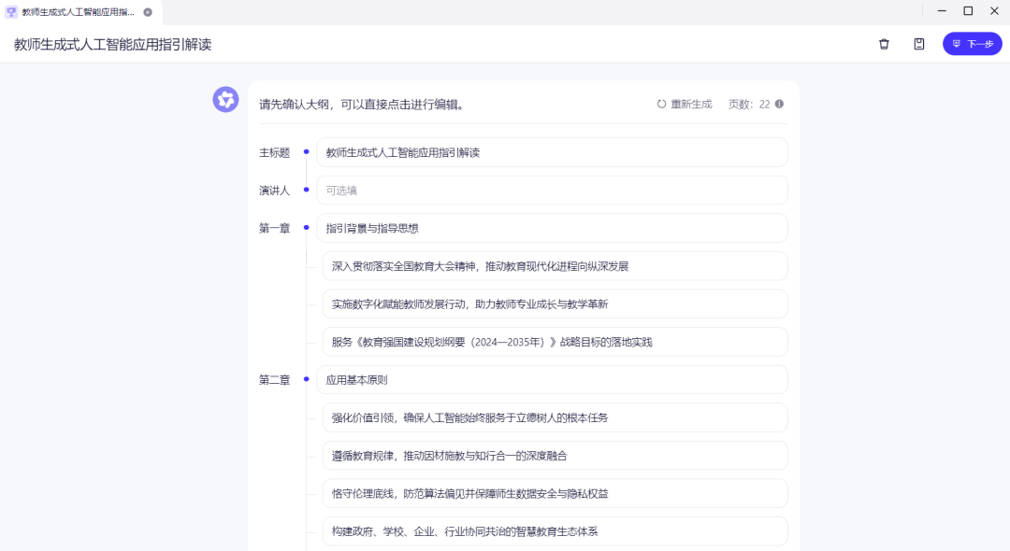The width and height of the screenshot is (1010, 551).
Task: Click the circular refresh icon beside 重新生成
Action: 660,104
